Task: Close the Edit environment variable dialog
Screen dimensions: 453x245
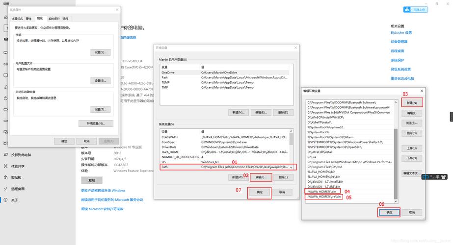Action: point(421,91)
